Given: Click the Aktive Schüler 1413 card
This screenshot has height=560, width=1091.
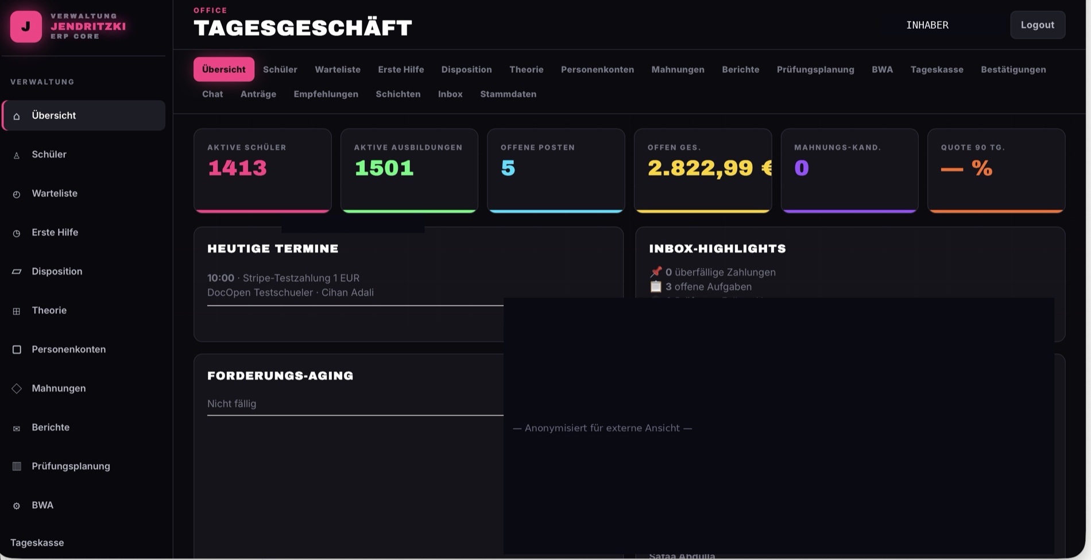Looking at the screenshot, I should click(262, 171).
